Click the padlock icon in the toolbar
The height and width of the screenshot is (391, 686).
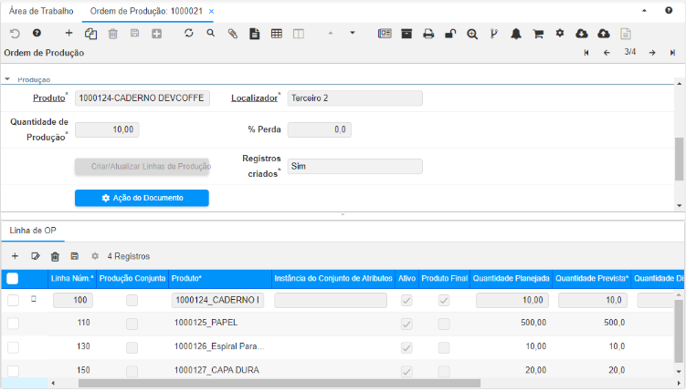[x=449, y=34]
